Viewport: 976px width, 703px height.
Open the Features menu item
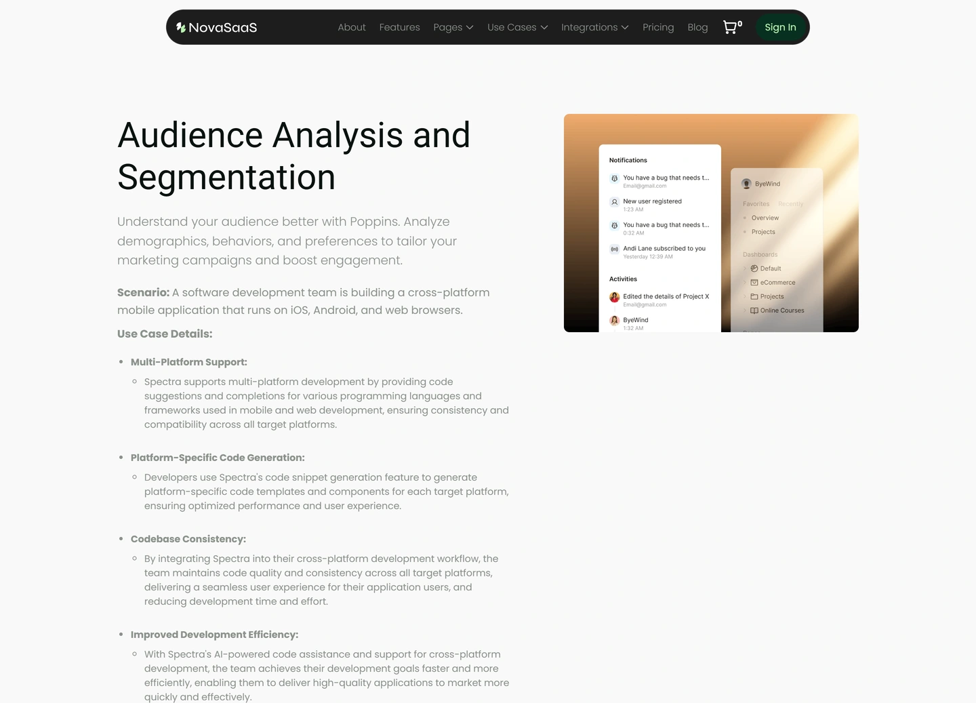[399, 27]
